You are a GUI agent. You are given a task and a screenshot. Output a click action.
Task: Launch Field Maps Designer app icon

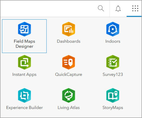pyautogui.click(x=24, y=29)
